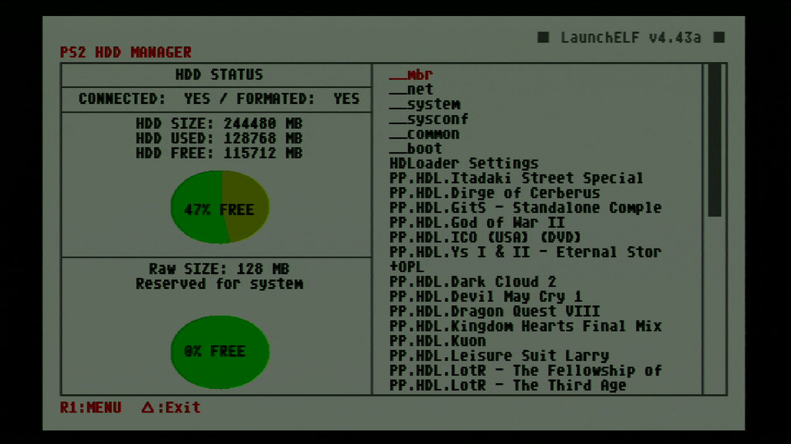Click the HDD USED: 128768 MB text
The height and width of the screenshot is (444, 791).
219,138
